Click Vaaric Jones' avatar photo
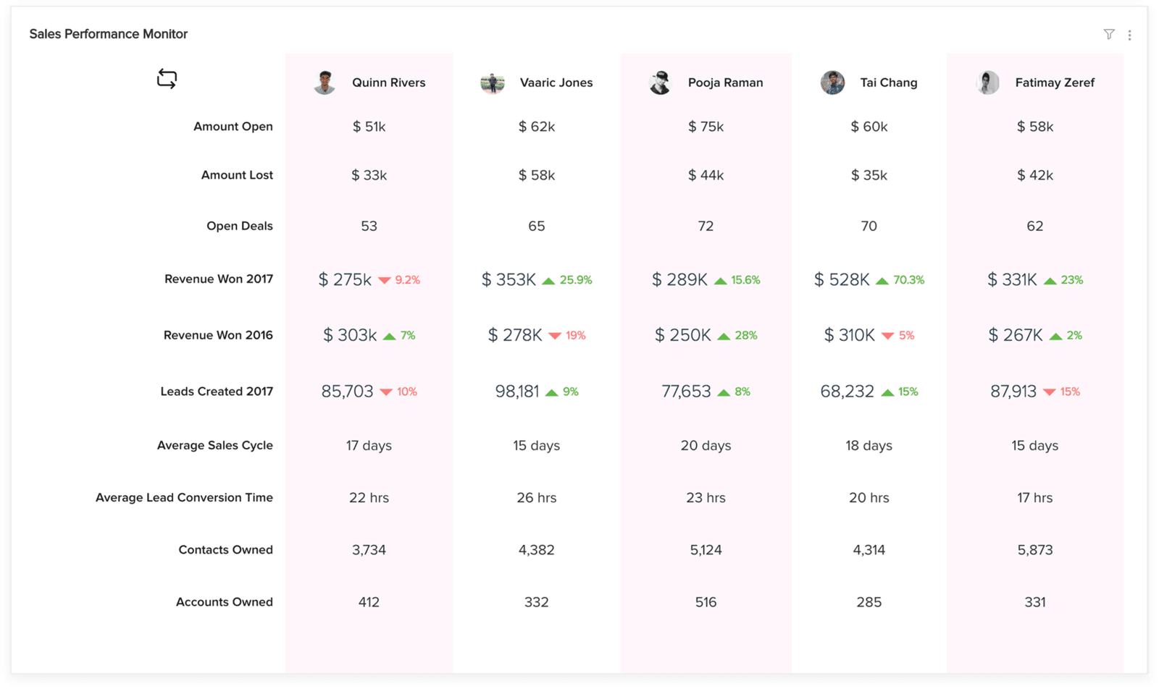Screen dimensions: 1159x689 (493, 83)
